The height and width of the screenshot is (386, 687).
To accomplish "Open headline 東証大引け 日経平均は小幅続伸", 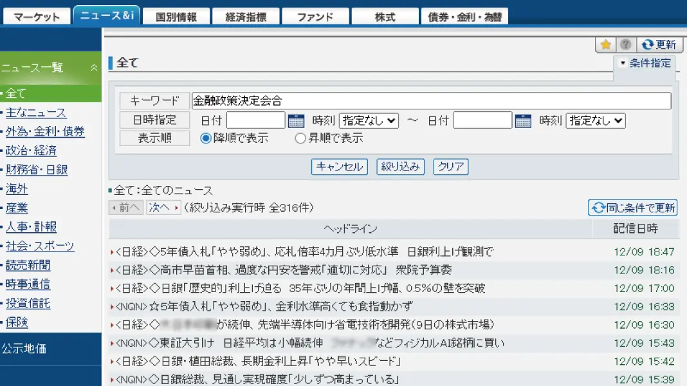I will pos(310,343).
